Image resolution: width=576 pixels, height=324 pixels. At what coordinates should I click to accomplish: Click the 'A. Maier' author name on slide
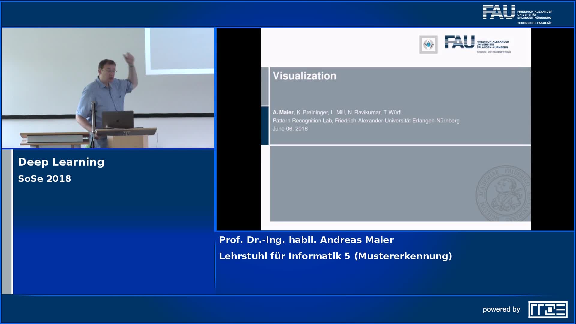click(x=283, y=112)
